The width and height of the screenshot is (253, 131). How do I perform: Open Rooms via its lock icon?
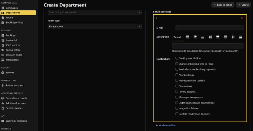point(3,18)
